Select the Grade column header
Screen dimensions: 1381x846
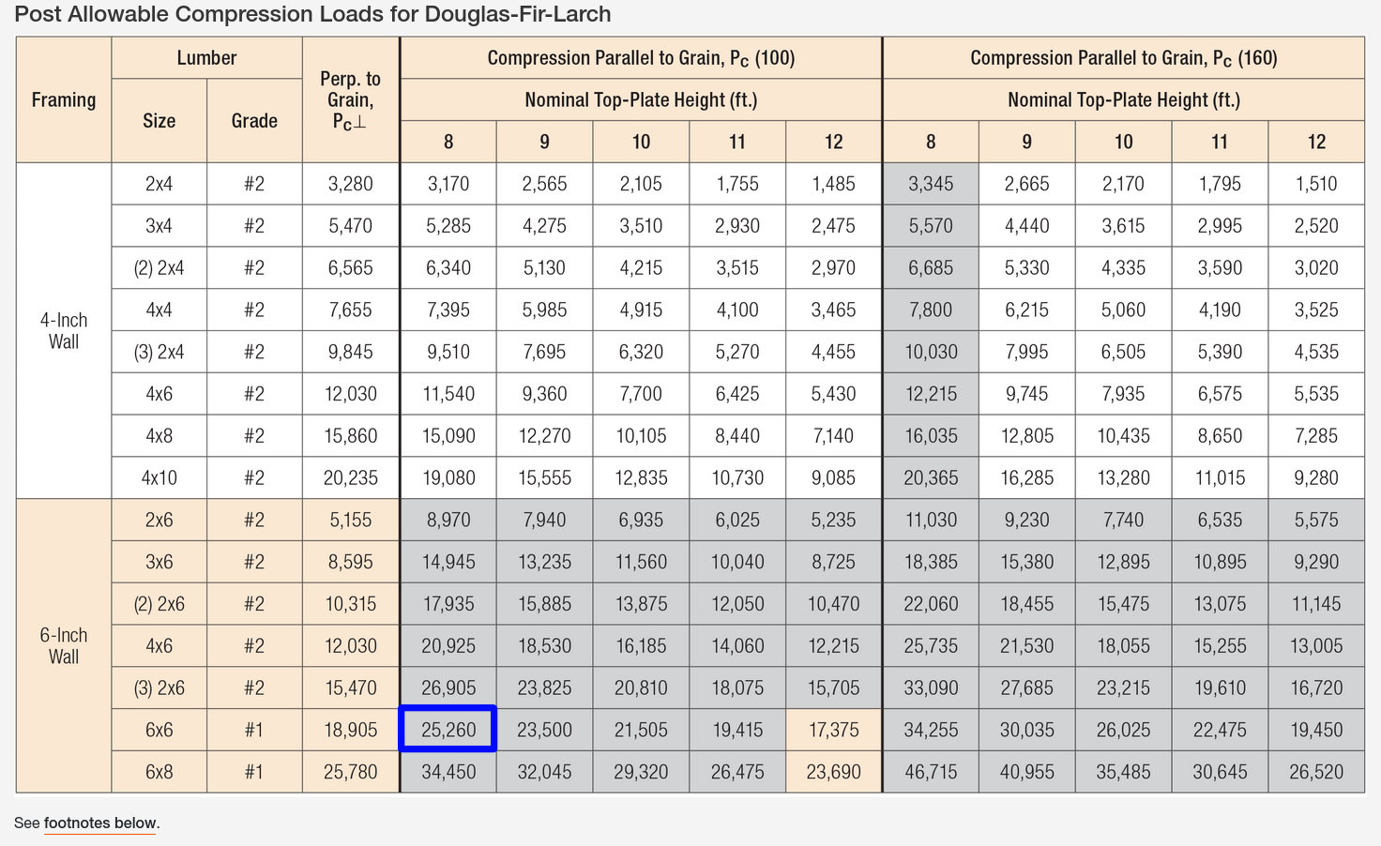click(254, 121)
